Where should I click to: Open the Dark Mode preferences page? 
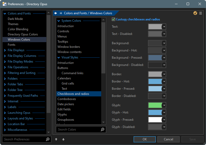(x=15, y=19)
